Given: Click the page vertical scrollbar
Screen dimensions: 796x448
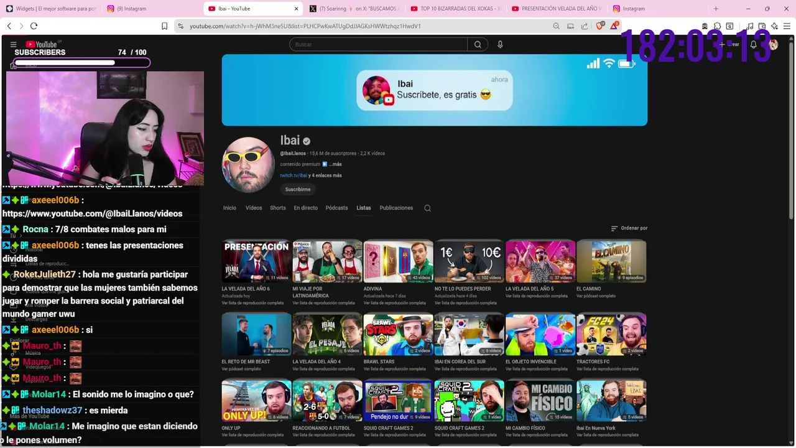Looking at the screenshot, I should pos(792,131).
